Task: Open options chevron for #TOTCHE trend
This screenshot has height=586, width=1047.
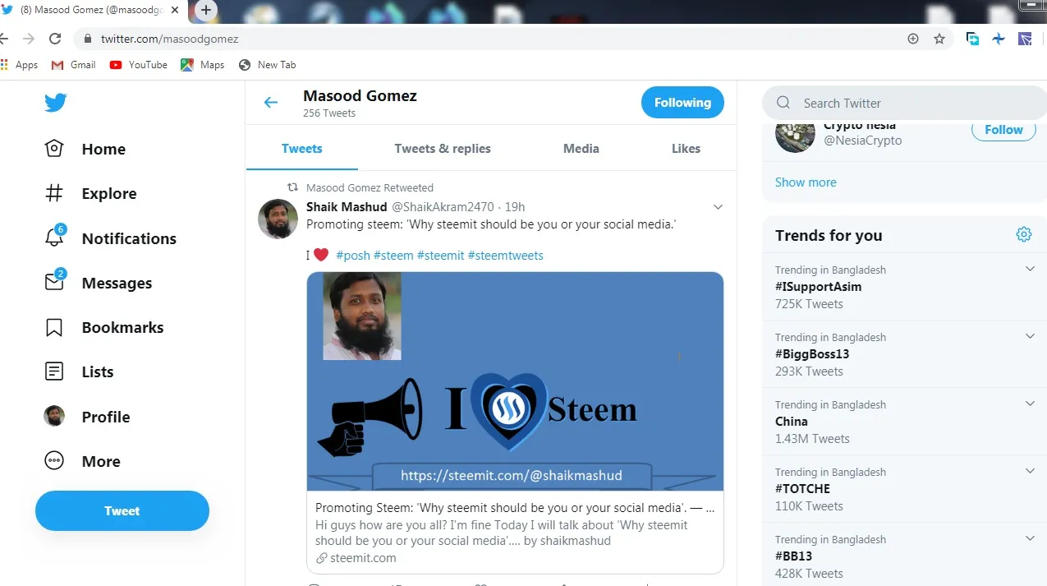Action: (1031, 471)
